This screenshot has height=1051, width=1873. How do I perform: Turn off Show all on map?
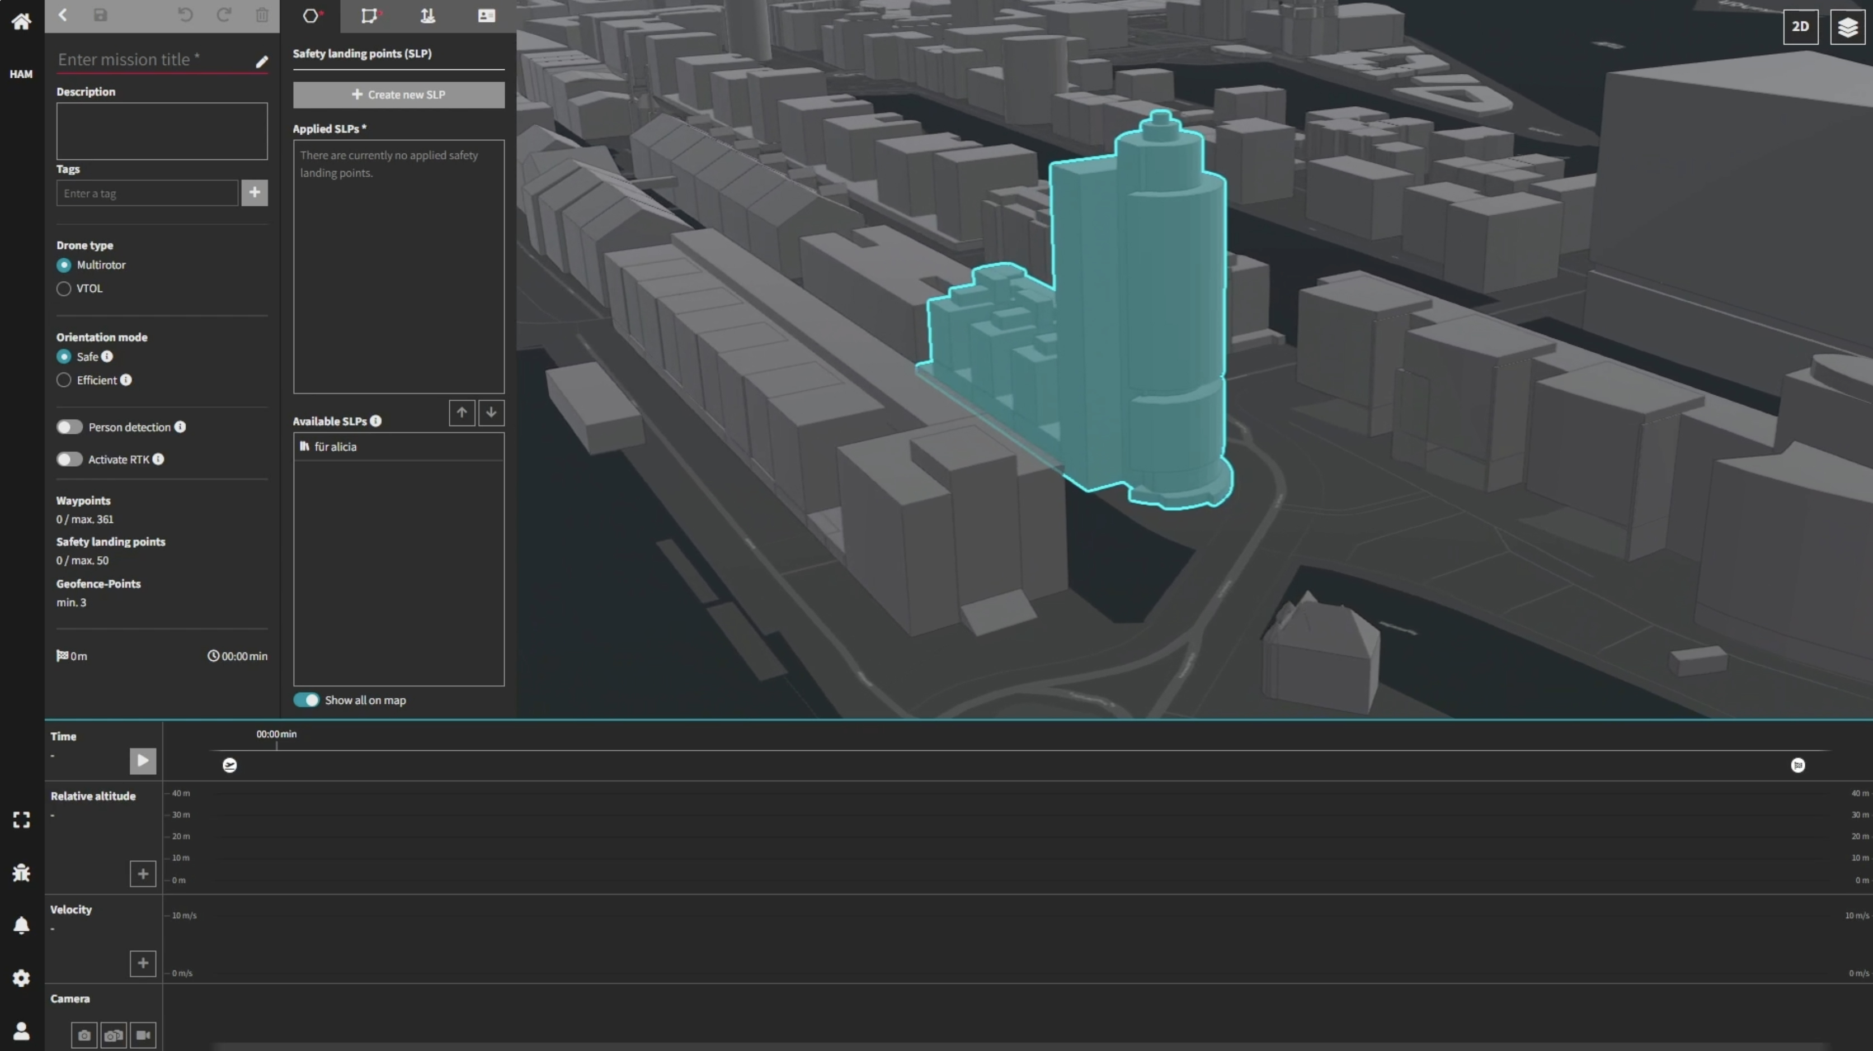tap(306, 700)
